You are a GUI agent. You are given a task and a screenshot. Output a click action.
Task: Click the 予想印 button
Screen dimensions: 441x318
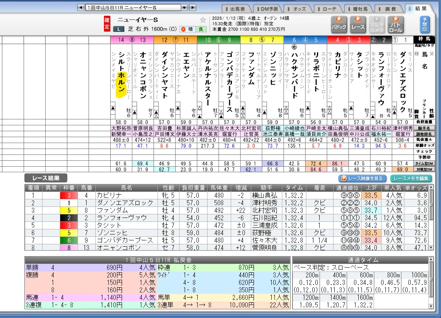(x=425, y=24)
